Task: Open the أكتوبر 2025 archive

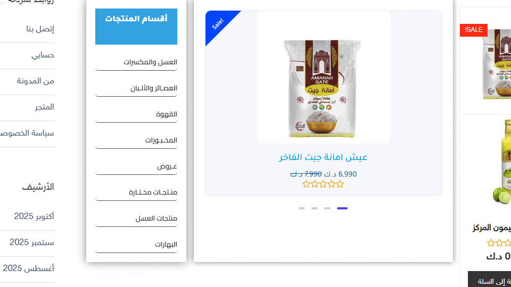Action: (34, 216)
